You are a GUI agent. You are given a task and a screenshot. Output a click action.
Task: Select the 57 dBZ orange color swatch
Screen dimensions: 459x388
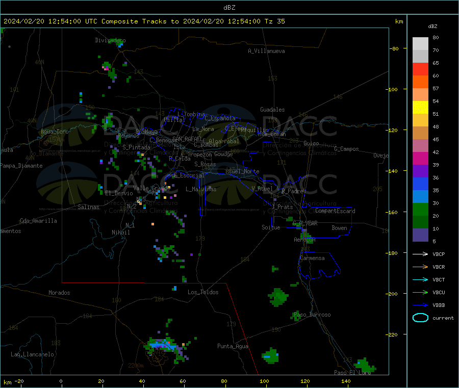coord(420,82)
